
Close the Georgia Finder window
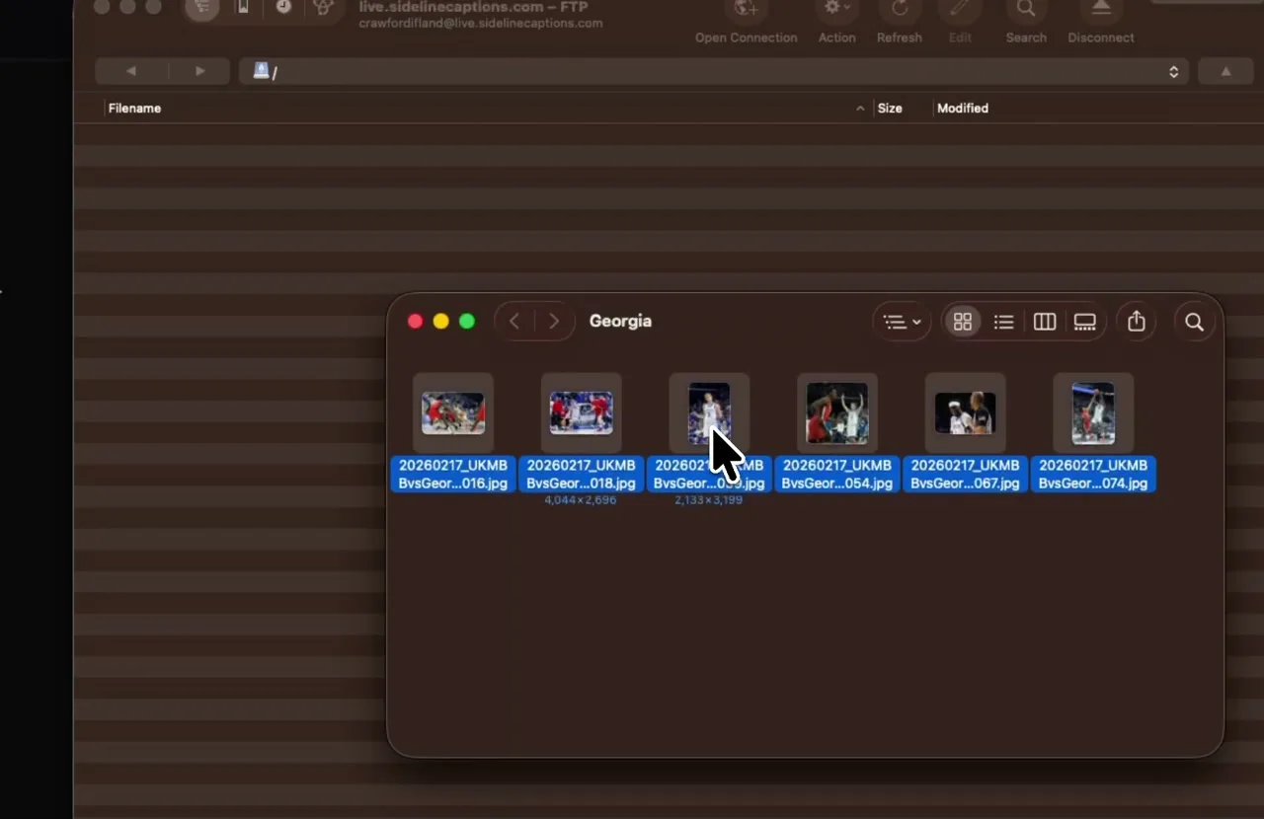(416, 322)
